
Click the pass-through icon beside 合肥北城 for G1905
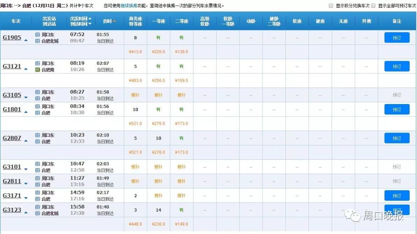point(37,41)
